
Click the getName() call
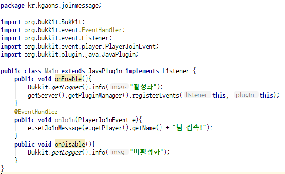[147, 128]
